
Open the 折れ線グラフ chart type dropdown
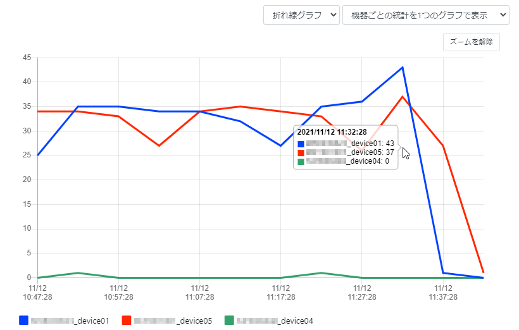click(301, 15)
